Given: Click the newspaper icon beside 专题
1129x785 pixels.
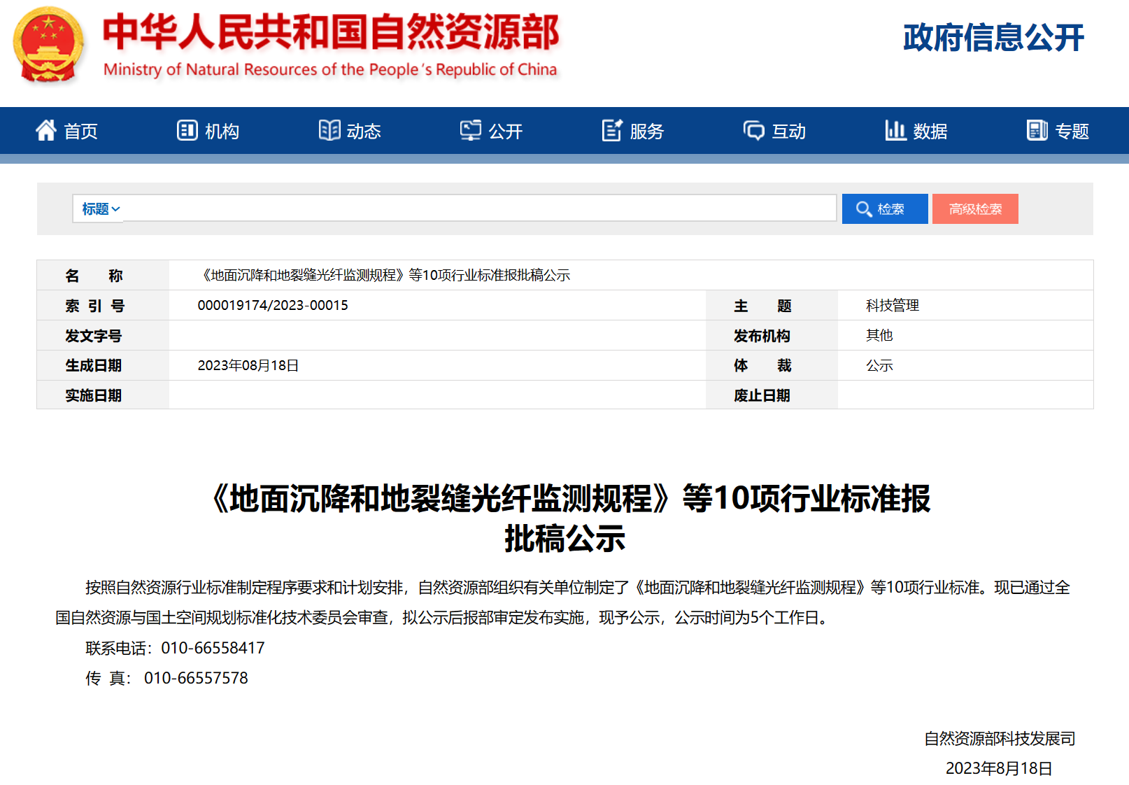Looking at the screenshot, I should pos(1037,130).
